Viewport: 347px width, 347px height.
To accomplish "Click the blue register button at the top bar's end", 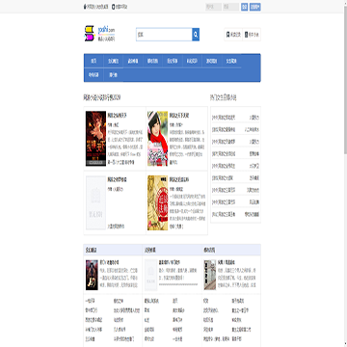I will [x=255, y=7].
